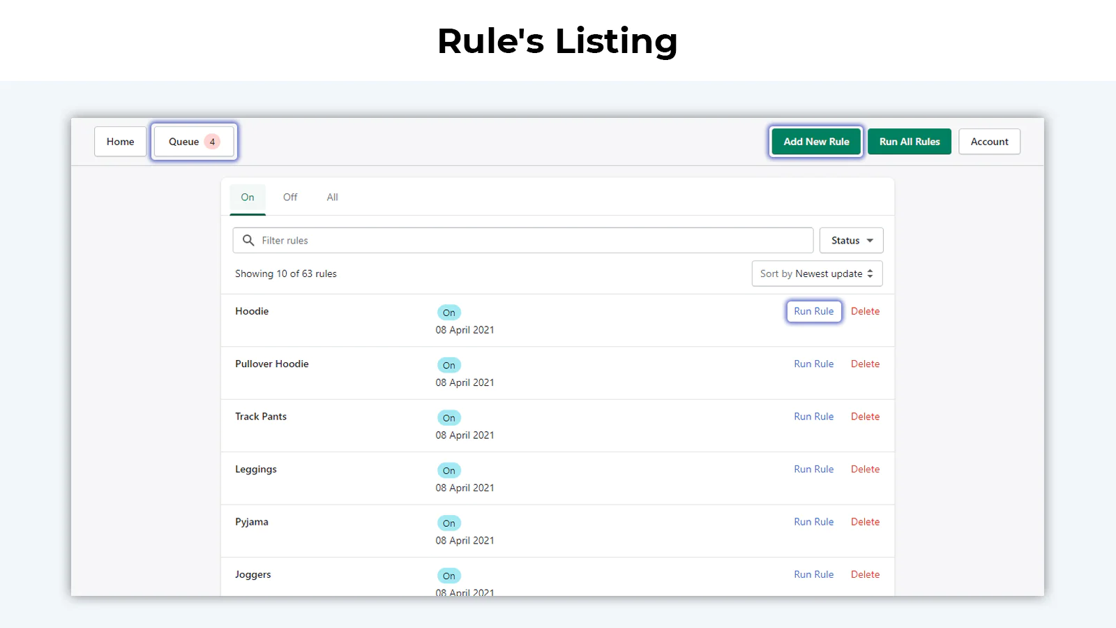
Task: Open the Status filter dropdown
Action: click(851, 241)
